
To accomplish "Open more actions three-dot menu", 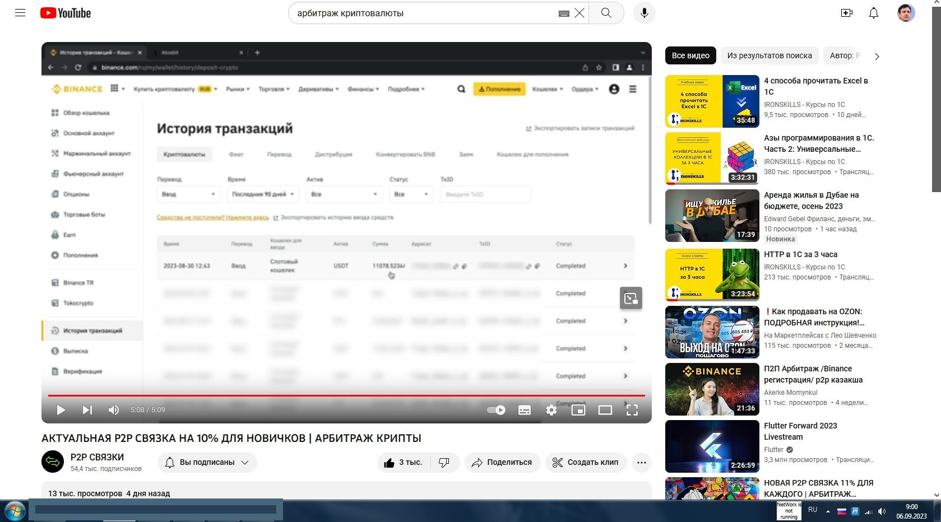I will 642,463.
